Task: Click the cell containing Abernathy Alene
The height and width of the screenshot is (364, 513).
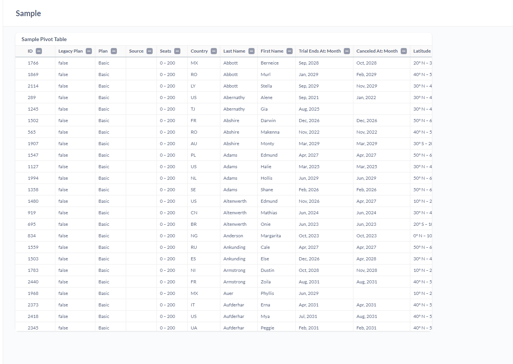Action: pyautogui.click(x=234, y=97)
